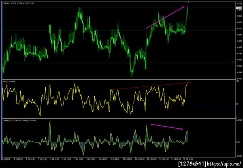
Task: Click the OsMA scale value 0.00
Action: click(238, 142)
